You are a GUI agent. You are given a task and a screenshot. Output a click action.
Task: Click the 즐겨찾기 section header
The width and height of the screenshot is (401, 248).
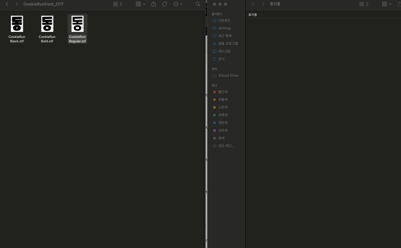point(217,14)
